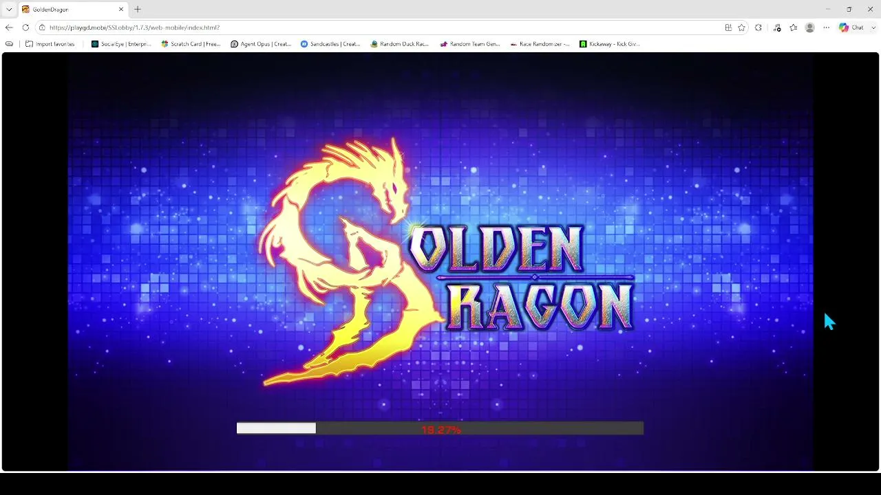Refresh the current page
Viewport: 881px width, 495px height.
click(x=25, y=27)
